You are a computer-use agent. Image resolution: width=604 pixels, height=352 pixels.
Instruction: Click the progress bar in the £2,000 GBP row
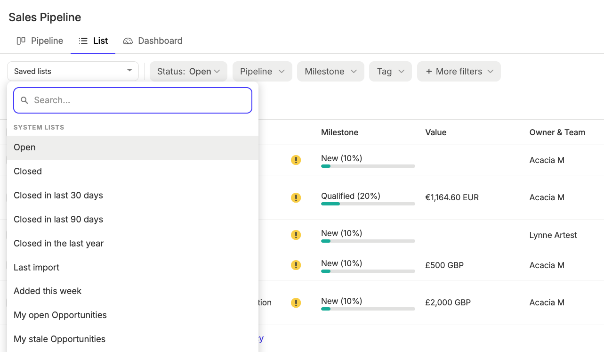pyautogui.click(x=368, y=309)
